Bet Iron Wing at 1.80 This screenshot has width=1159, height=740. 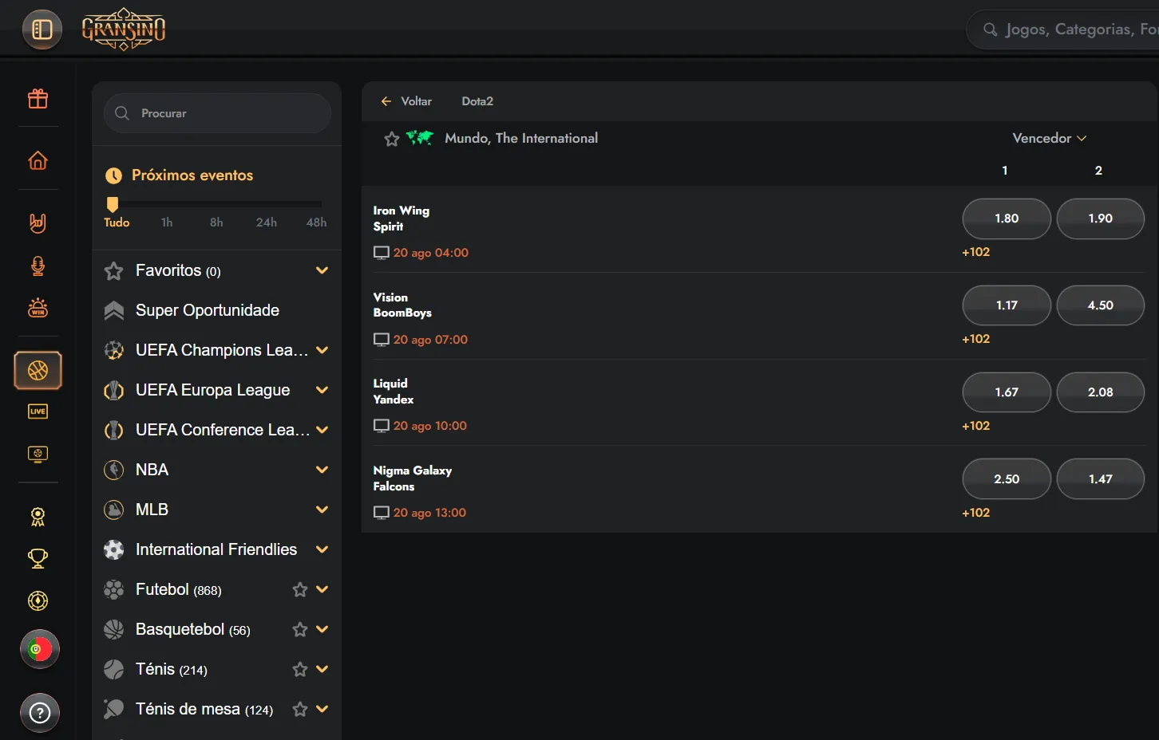point(1007,218)
